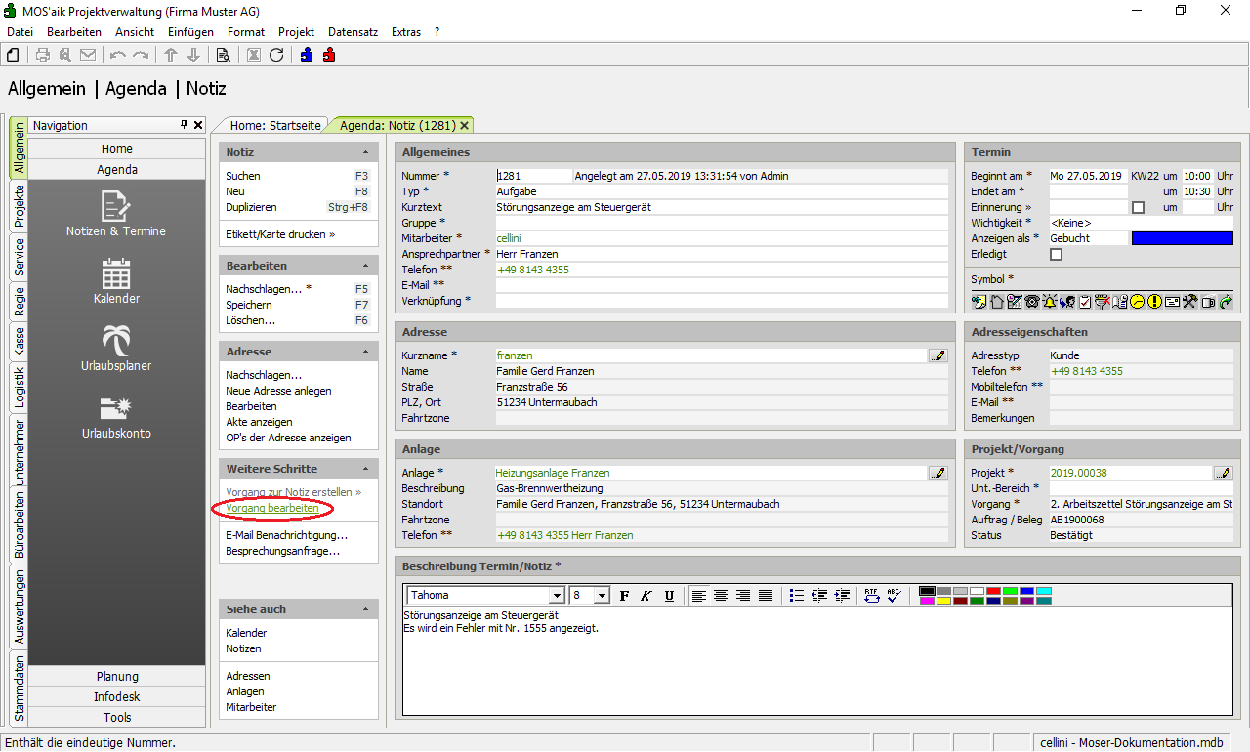The width and height of the screenshot is (1250, 752).
Task: Apply bold formatting in description editor
Action: pos(624,596)
